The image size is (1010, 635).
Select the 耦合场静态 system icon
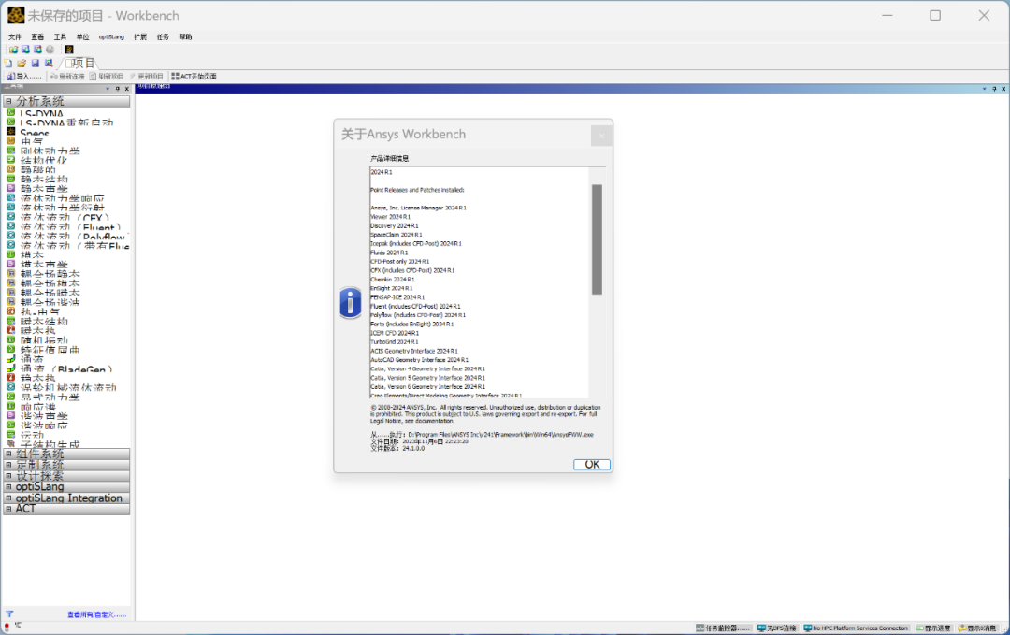[x=11, y=274]
